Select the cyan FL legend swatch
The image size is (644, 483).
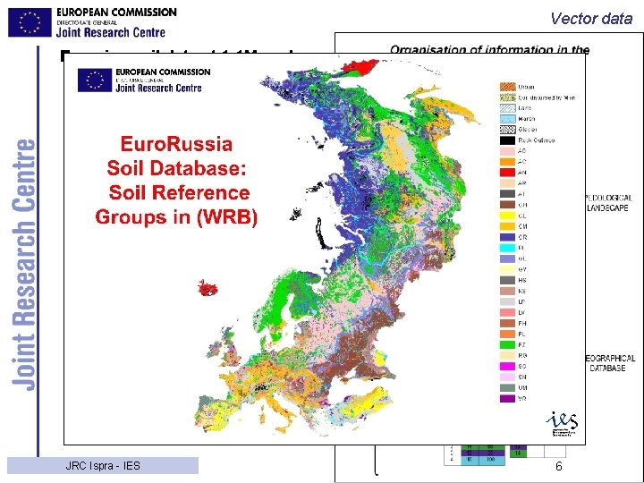click(x=508, y=248)
